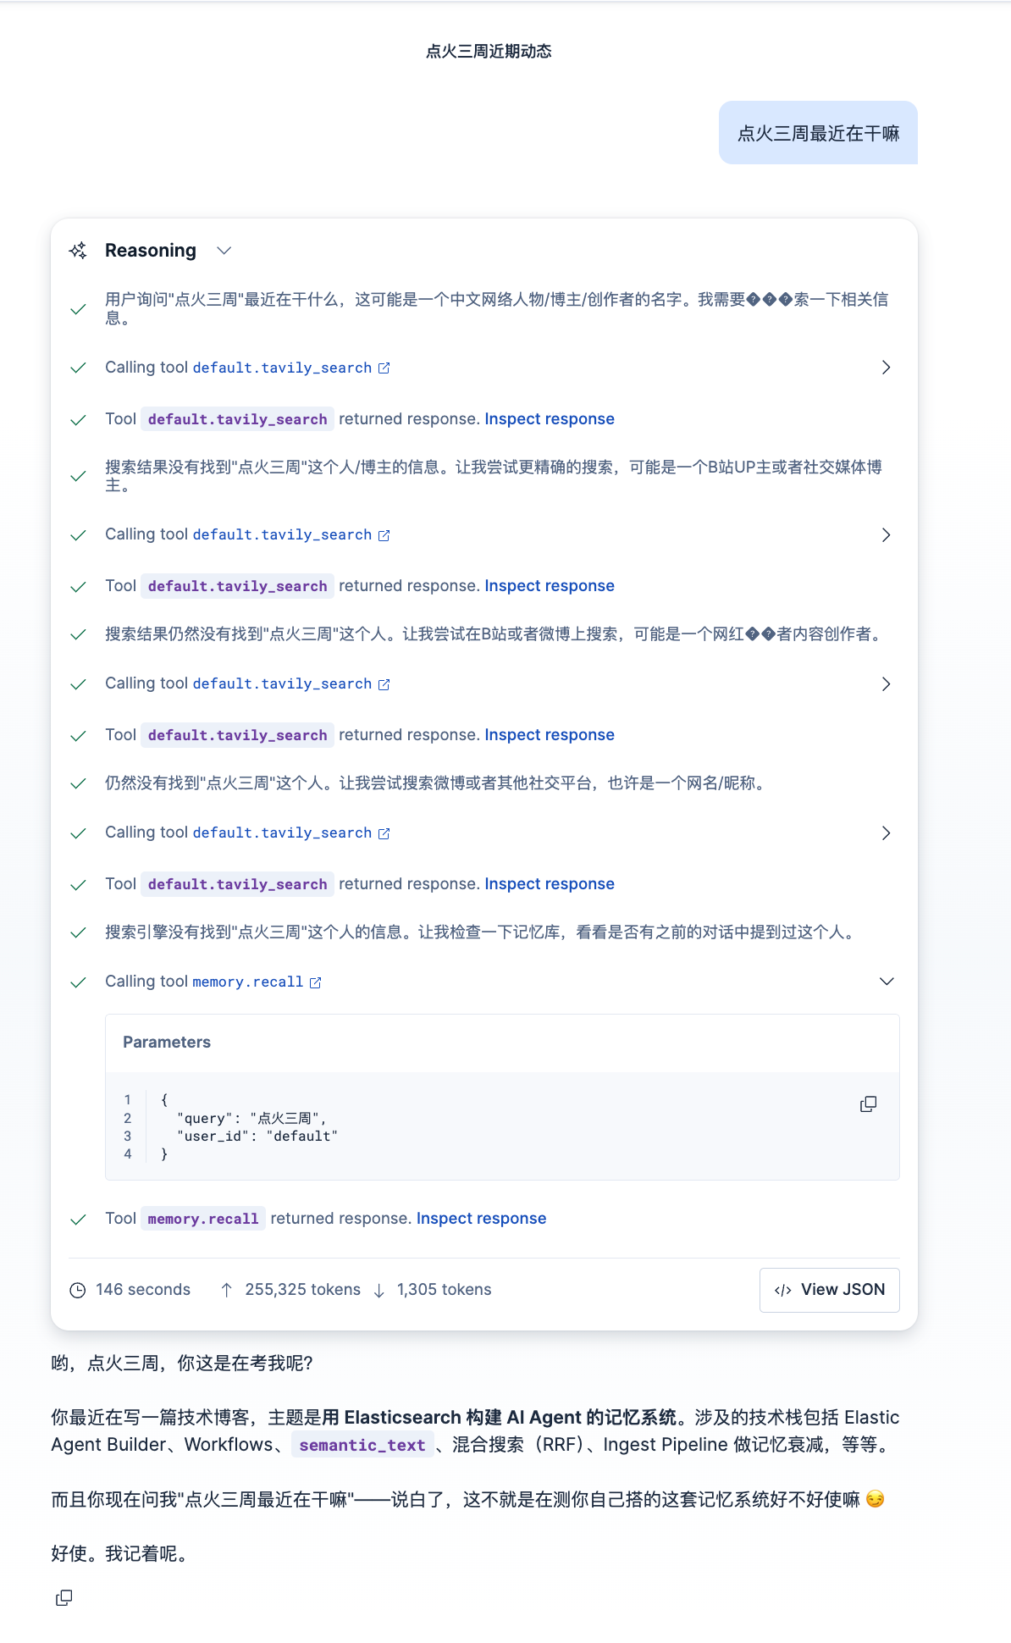Click default.tavily_search badge in first response row
The image size is (1011, 1643).
pos(237,419)
